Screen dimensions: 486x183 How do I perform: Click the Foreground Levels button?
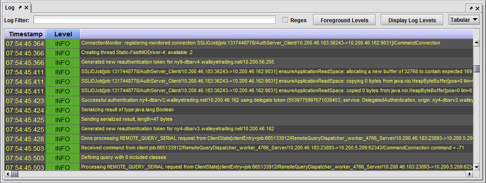[x=348, y=20]
